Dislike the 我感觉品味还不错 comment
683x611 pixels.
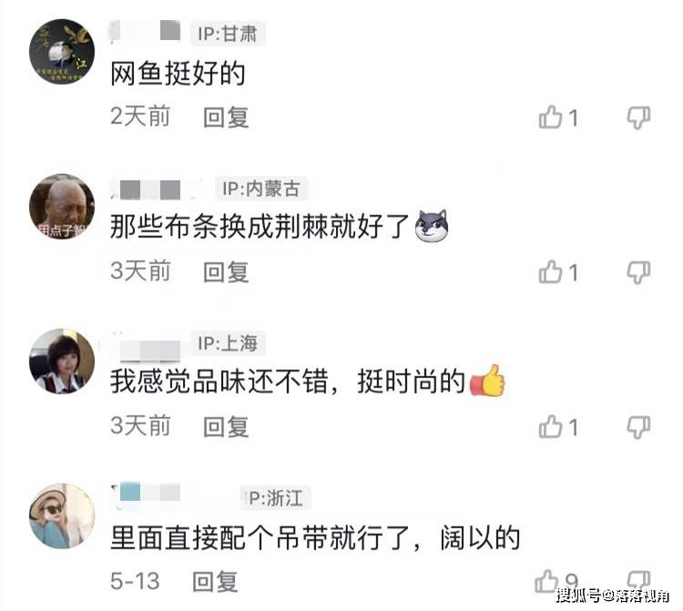coord(638,427)
